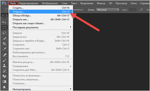
Task: Click Сохранить для Web... entry
Action: pos(41,70)
